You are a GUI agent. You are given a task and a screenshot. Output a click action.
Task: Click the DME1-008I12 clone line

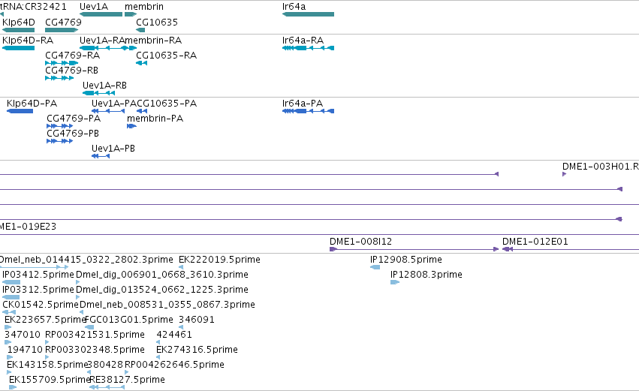pos(414,249)
